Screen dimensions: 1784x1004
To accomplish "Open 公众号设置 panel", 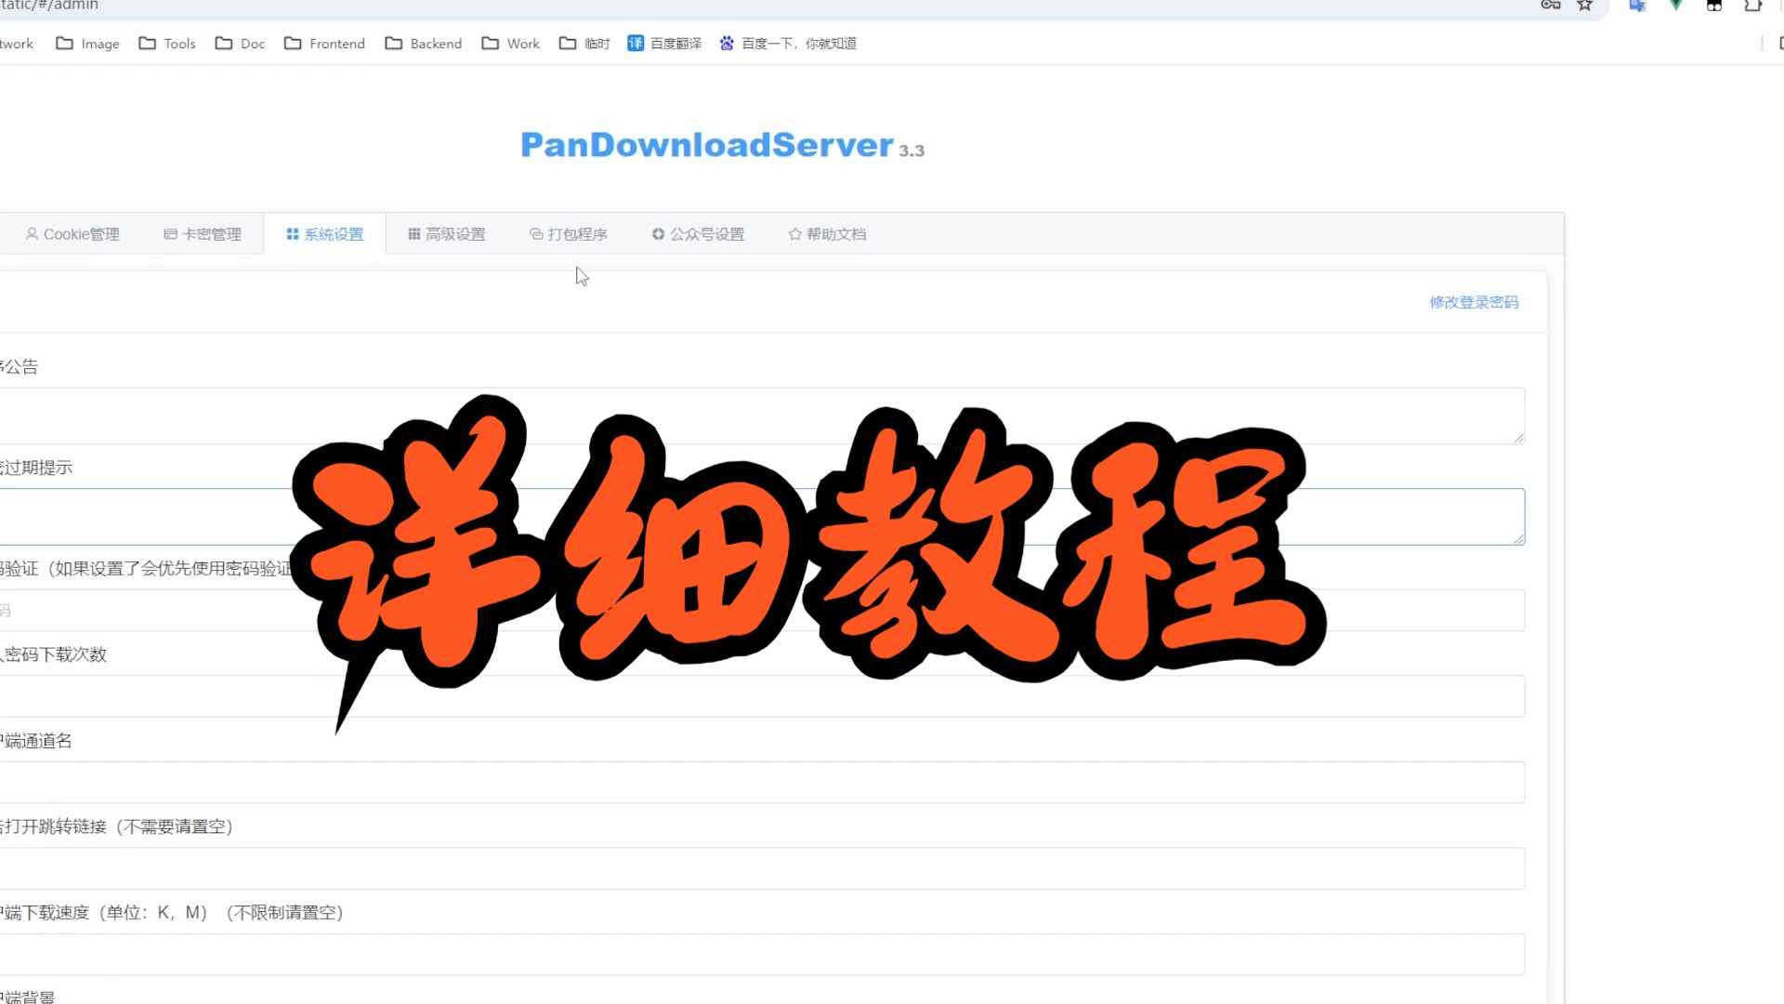I will [x=699, y=234].
